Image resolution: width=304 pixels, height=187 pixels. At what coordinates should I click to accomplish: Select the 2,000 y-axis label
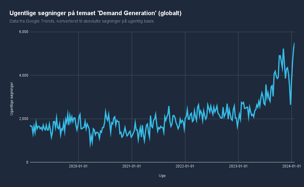24,119
